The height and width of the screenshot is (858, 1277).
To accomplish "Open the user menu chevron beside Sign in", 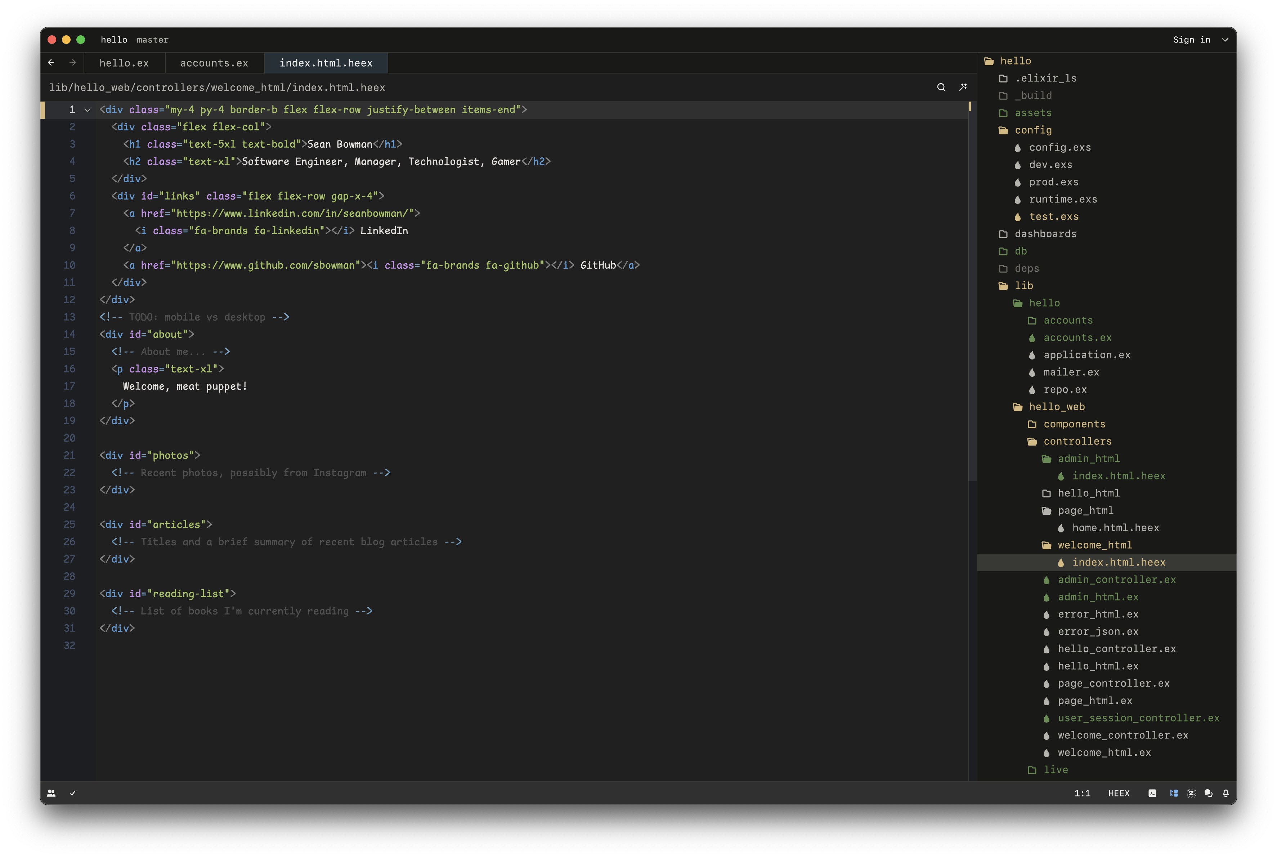I will (x=1225, y=39).
